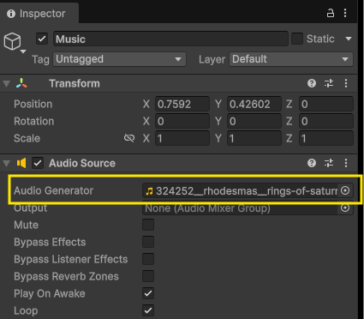Collapse the Transform component foldout
This screenshot has width=364, height=319.
click(6, 83)
